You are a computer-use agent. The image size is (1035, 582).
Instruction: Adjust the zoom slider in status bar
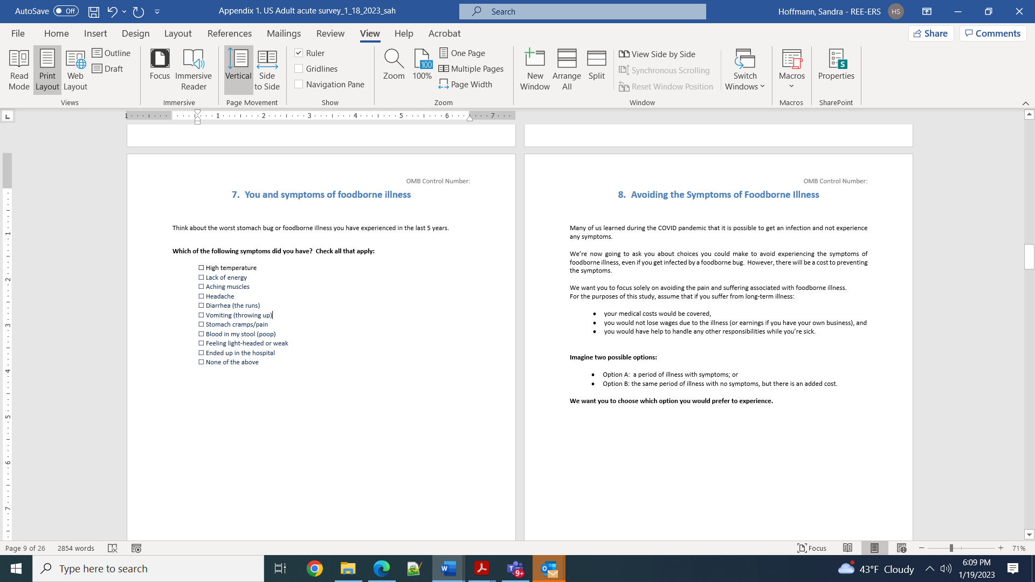[x=951, y=548]
